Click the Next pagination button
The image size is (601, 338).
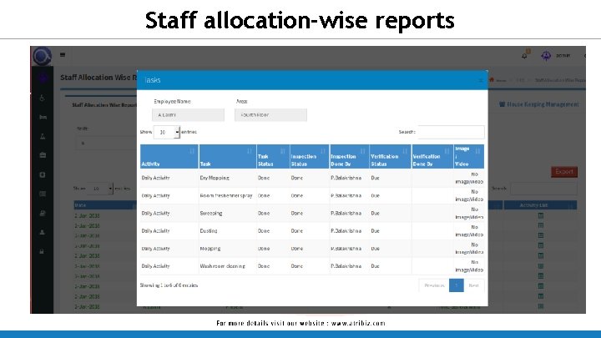[474, 285]
